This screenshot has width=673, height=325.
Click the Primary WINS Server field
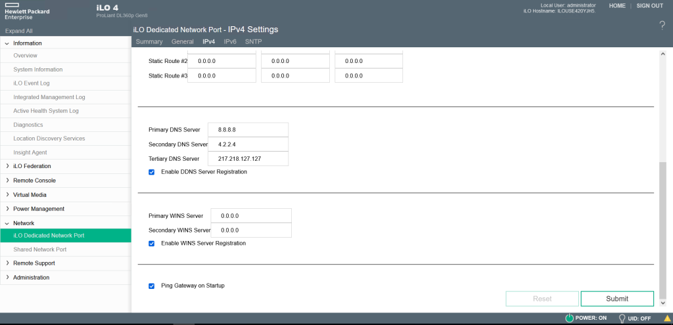coord(251,215)
